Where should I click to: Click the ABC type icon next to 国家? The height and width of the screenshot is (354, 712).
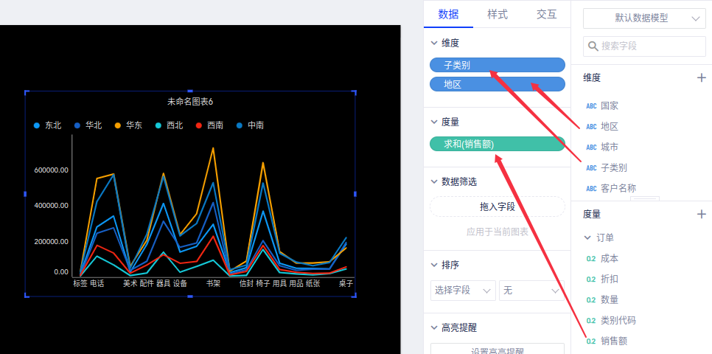click(591, 105)
